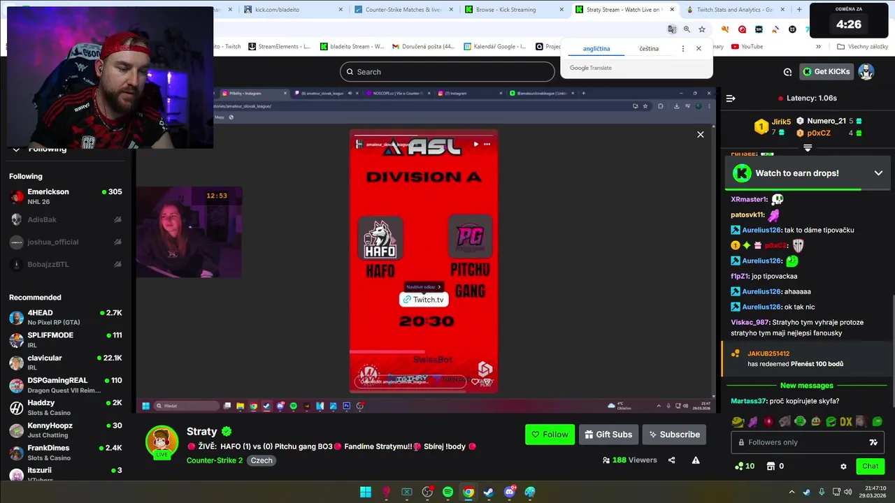Click the Gift Subs button
This screenshot has width=895, height=503.
[x=608, y=435]
